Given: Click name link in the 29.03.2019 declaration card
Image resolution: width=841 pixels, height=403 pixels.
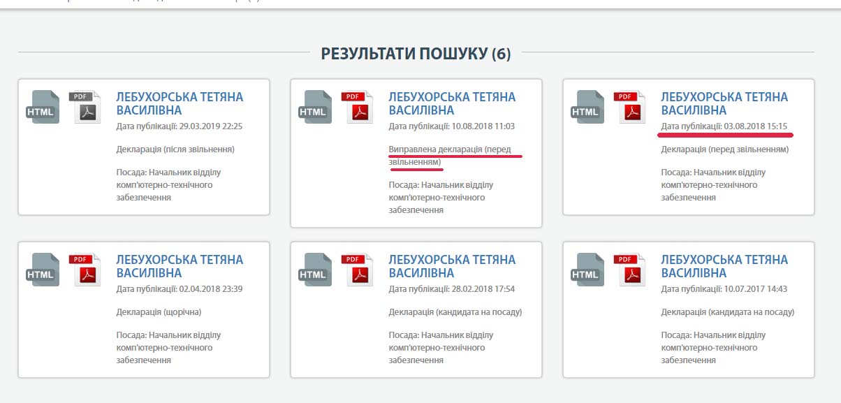Looking at the screenshot, I should 180,103.
